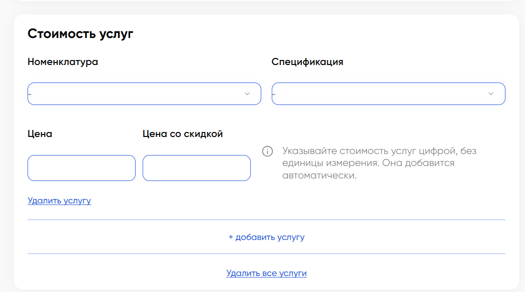Select the dash placeholder in Номенклатура
Viewport: 525px width, 292px height.
[30, 94]
